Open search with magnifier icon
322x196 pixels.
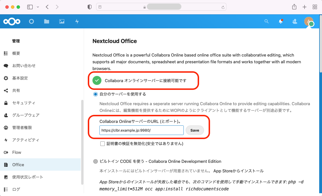coord(266,21)
